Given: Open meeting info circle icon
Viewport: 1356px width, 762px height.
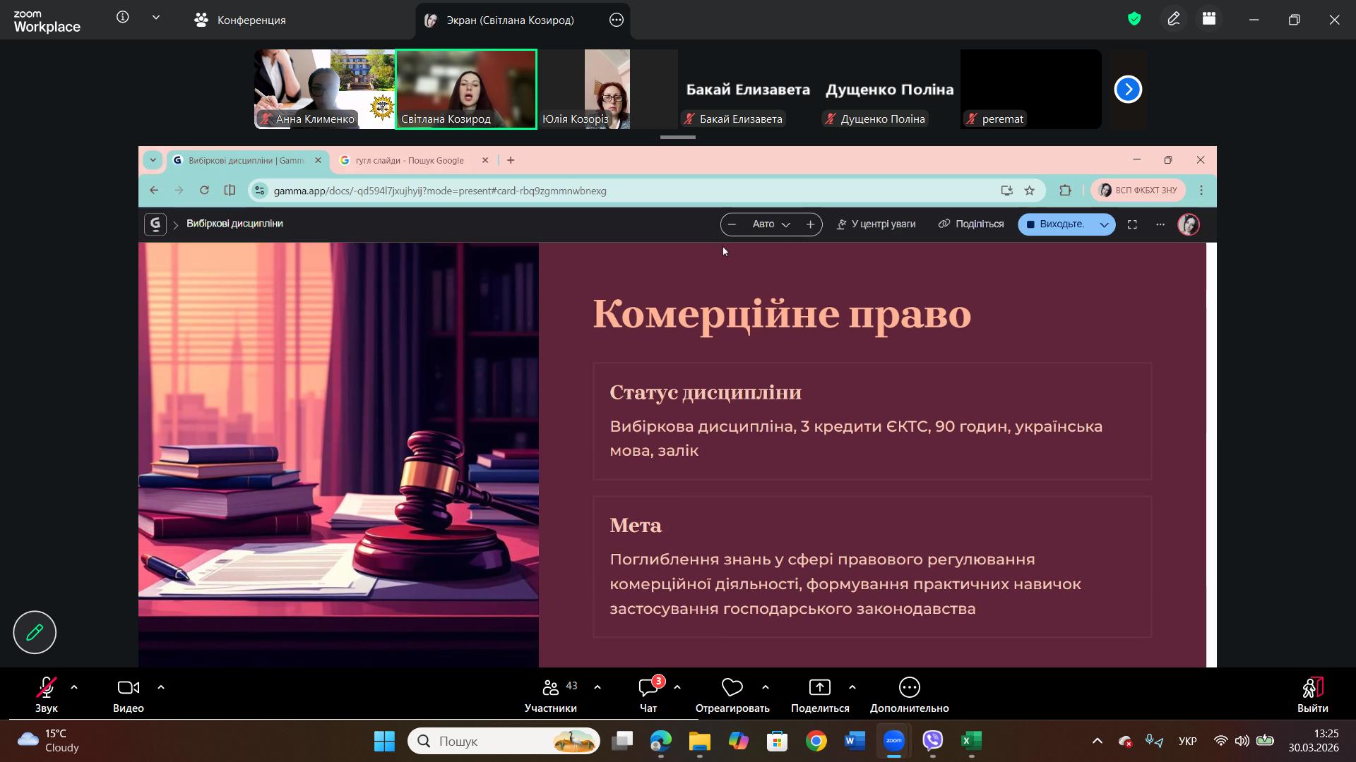Looking at the screenshot, I should tap(123, 18).
